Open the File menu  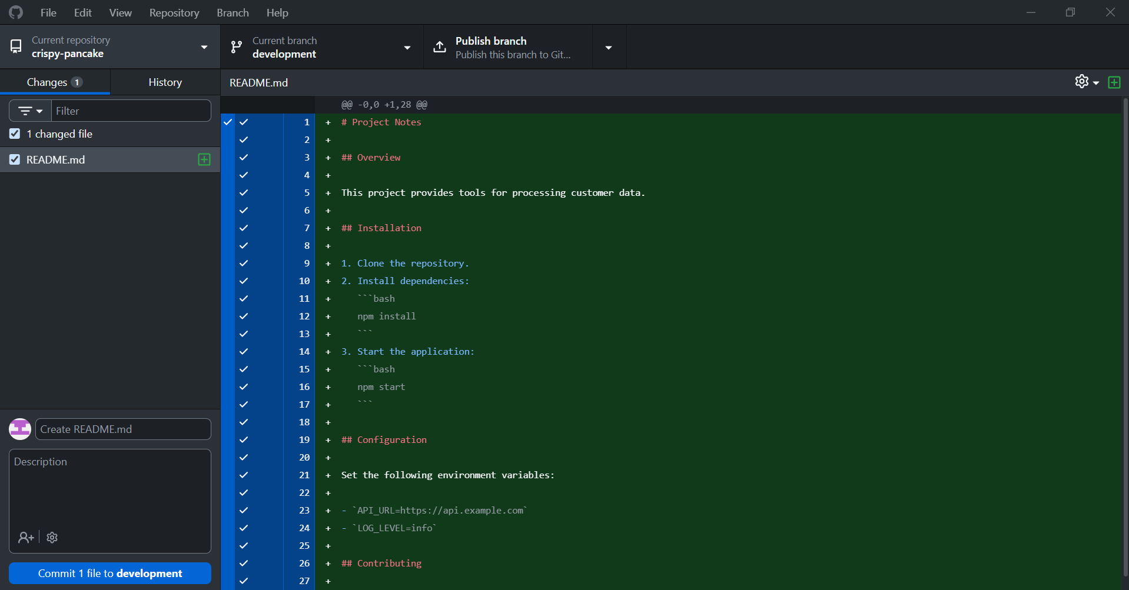coord(48,12)
